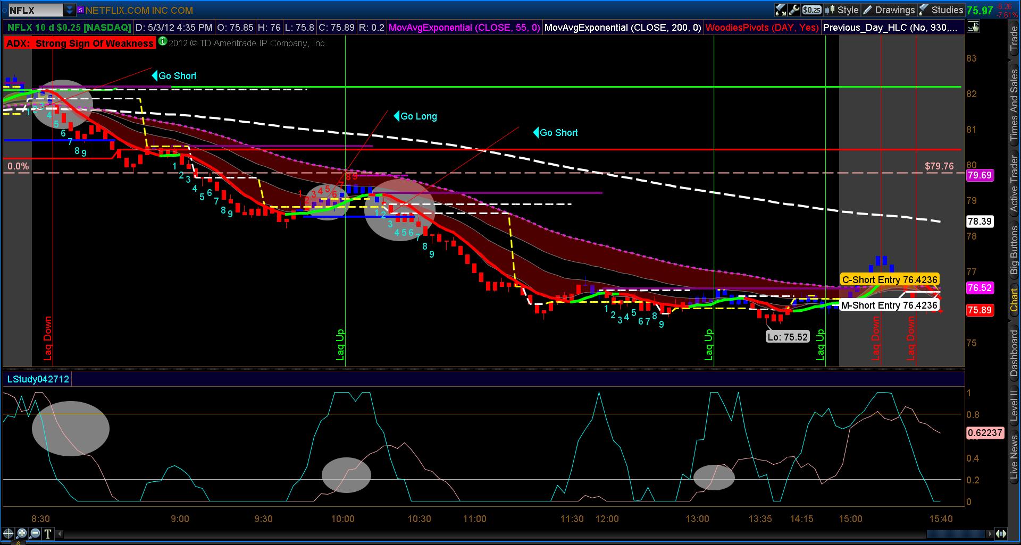Click the NFLX 10 d $0.25 [NASDAQ] label
1021x545 pixels.
(69, 27)
